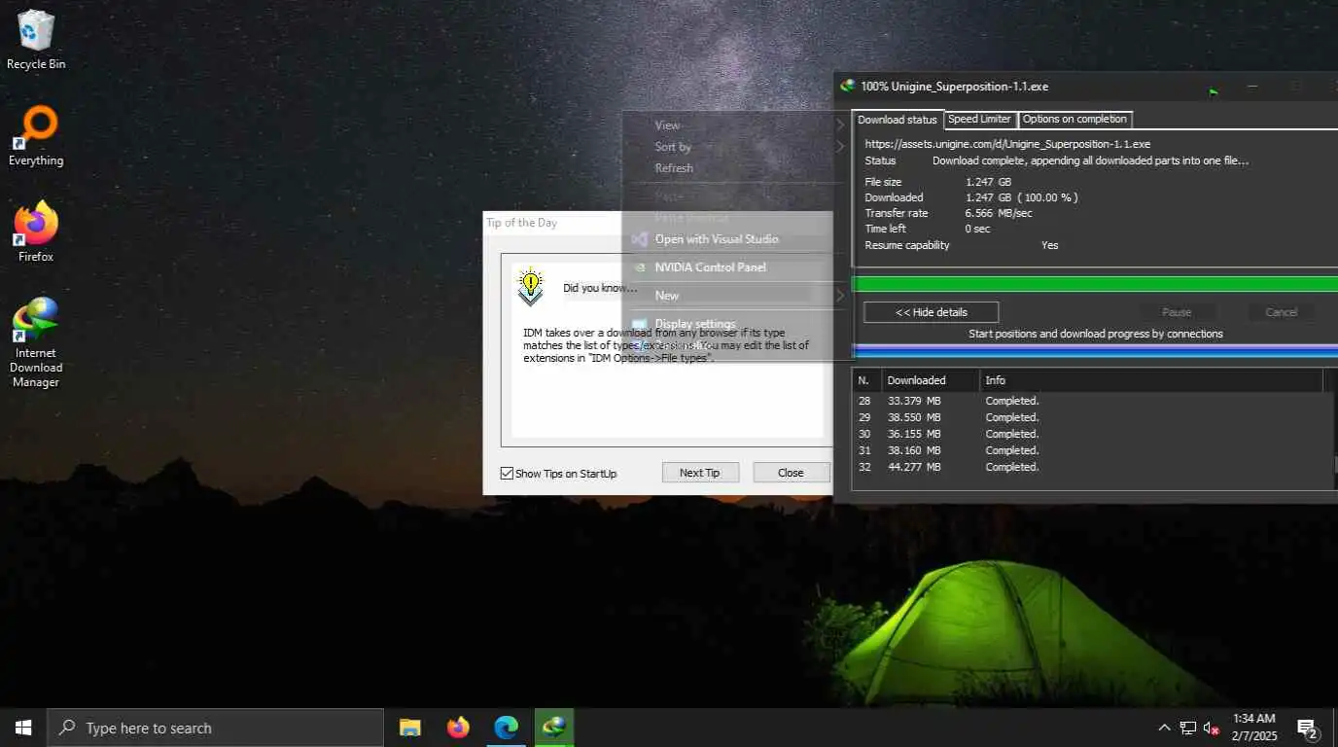Open the Speed Limiter tab
The image size is (1338, 747).
pos(979,119)
